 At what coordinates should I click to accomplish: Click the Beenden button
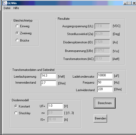pos(100,118)
